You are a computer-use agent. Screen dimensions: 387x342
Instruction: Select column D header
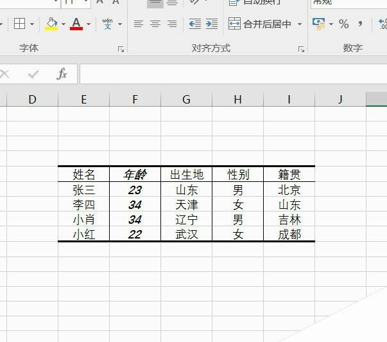(x=32, y=99)
